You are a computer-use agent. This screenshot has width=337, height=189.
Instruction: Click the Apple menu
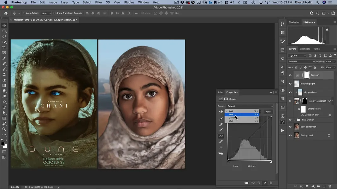[x=6, y=2]
